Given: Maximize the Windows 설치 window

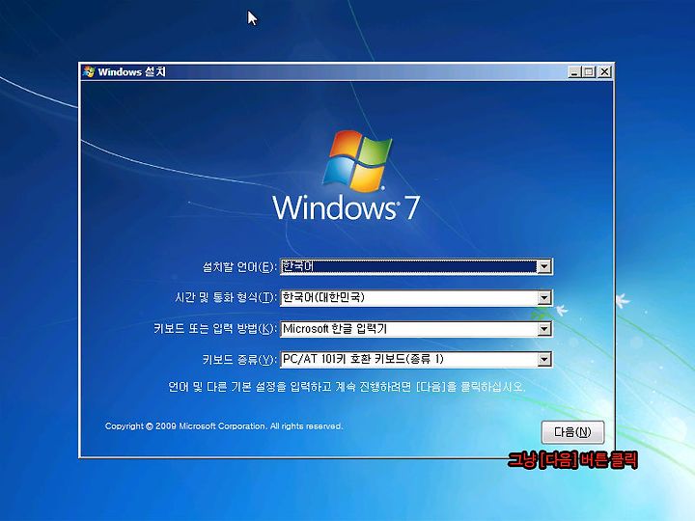Looking at the screenshot, I should point(589,71).
